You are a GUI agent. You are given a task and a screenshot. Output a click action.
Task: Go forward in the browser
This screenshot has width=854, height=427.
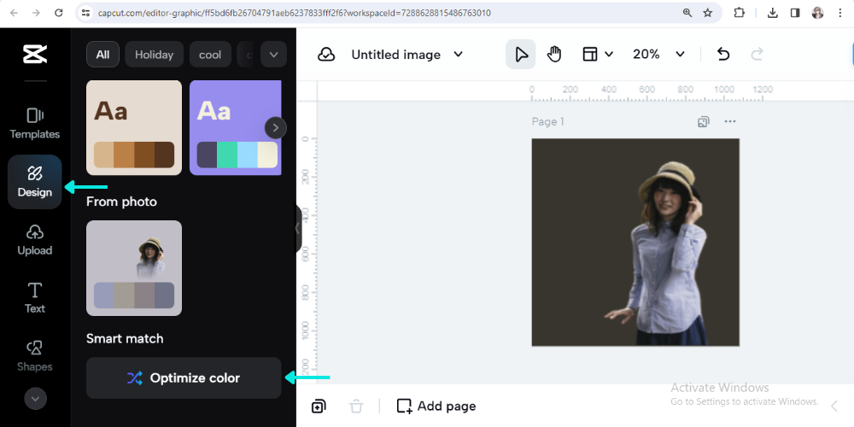36,13
